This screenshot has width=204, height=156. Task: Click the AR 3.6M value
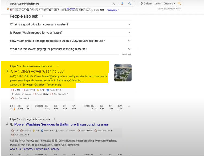[20, 109]
